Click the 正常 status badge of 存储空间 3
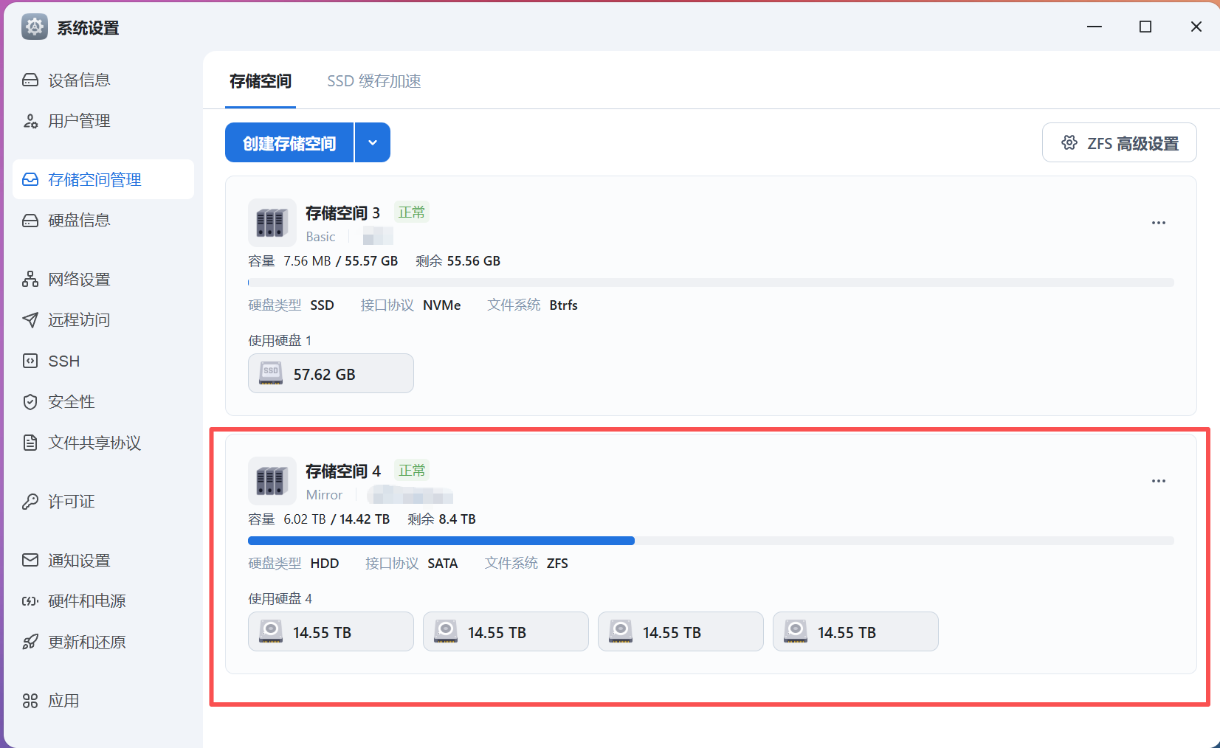 tap(412, 212)
